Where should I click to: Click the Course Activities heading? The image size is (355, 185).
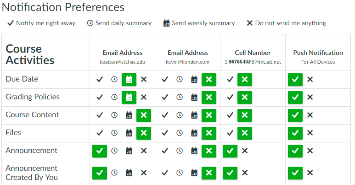point(30,54)
